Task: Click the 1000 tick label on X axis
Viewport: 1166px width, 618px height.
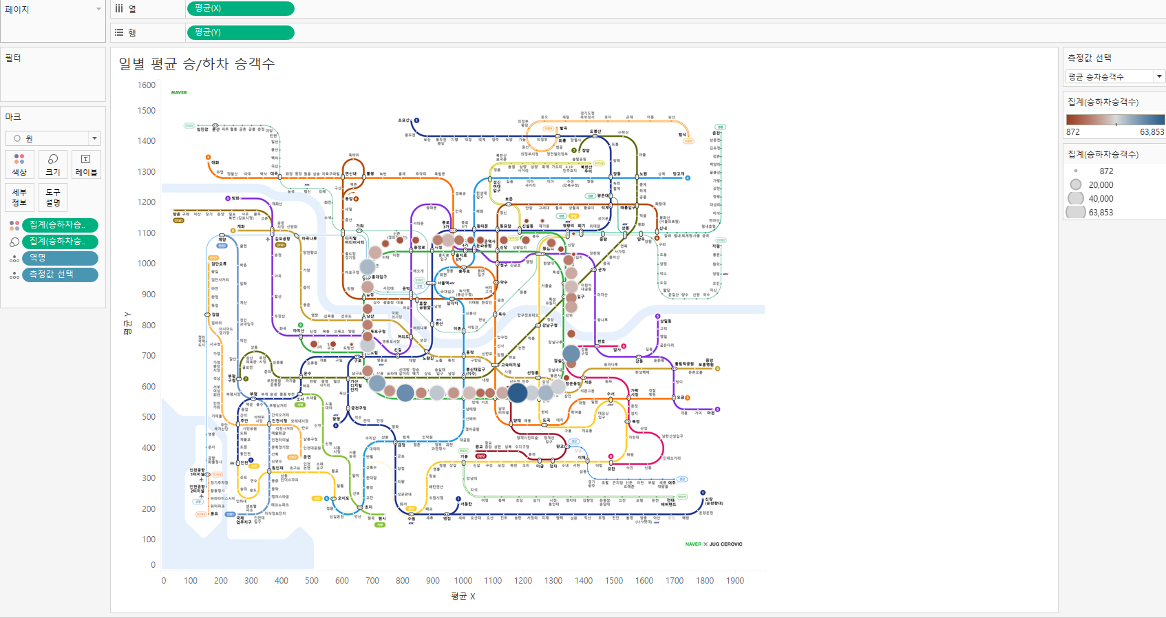Action: click(463, 581)
